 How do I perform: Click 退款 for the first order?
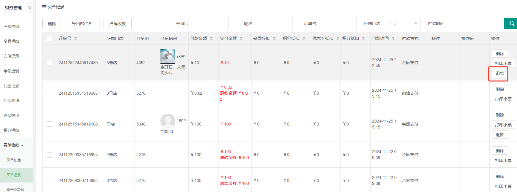[499, 73]
